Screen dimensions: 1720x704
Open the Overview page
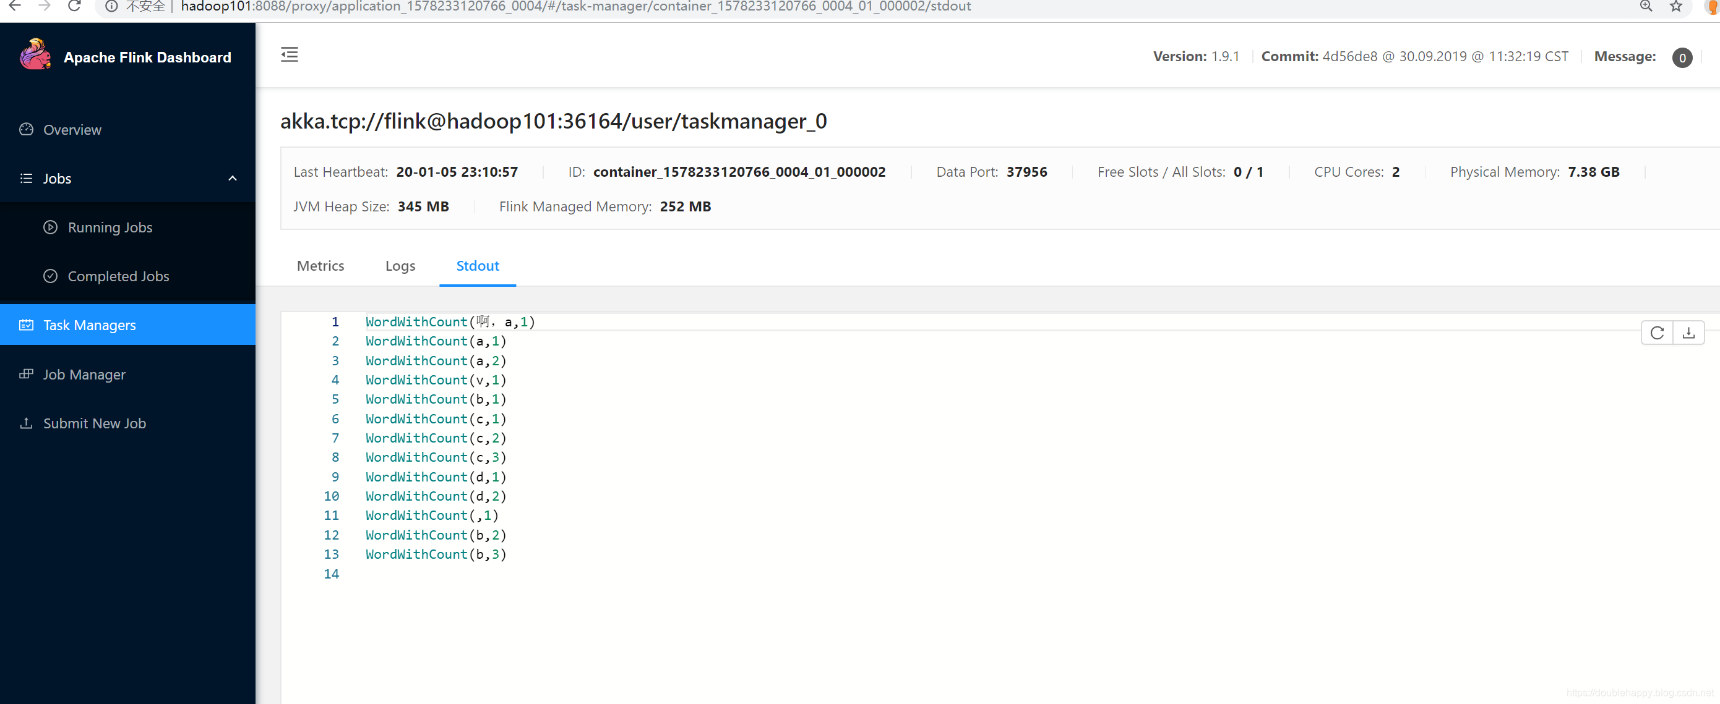pyautogui.click(x=72, y=129)
